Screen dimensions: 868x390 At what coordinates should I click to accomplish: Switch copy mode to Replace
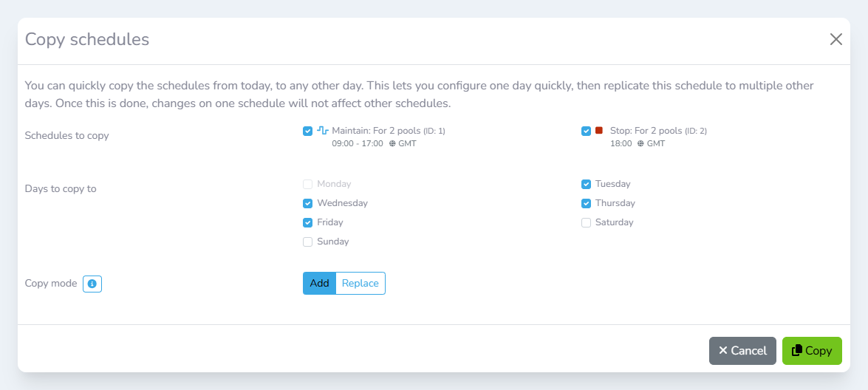pyautogui.click(x=360, y=284)
